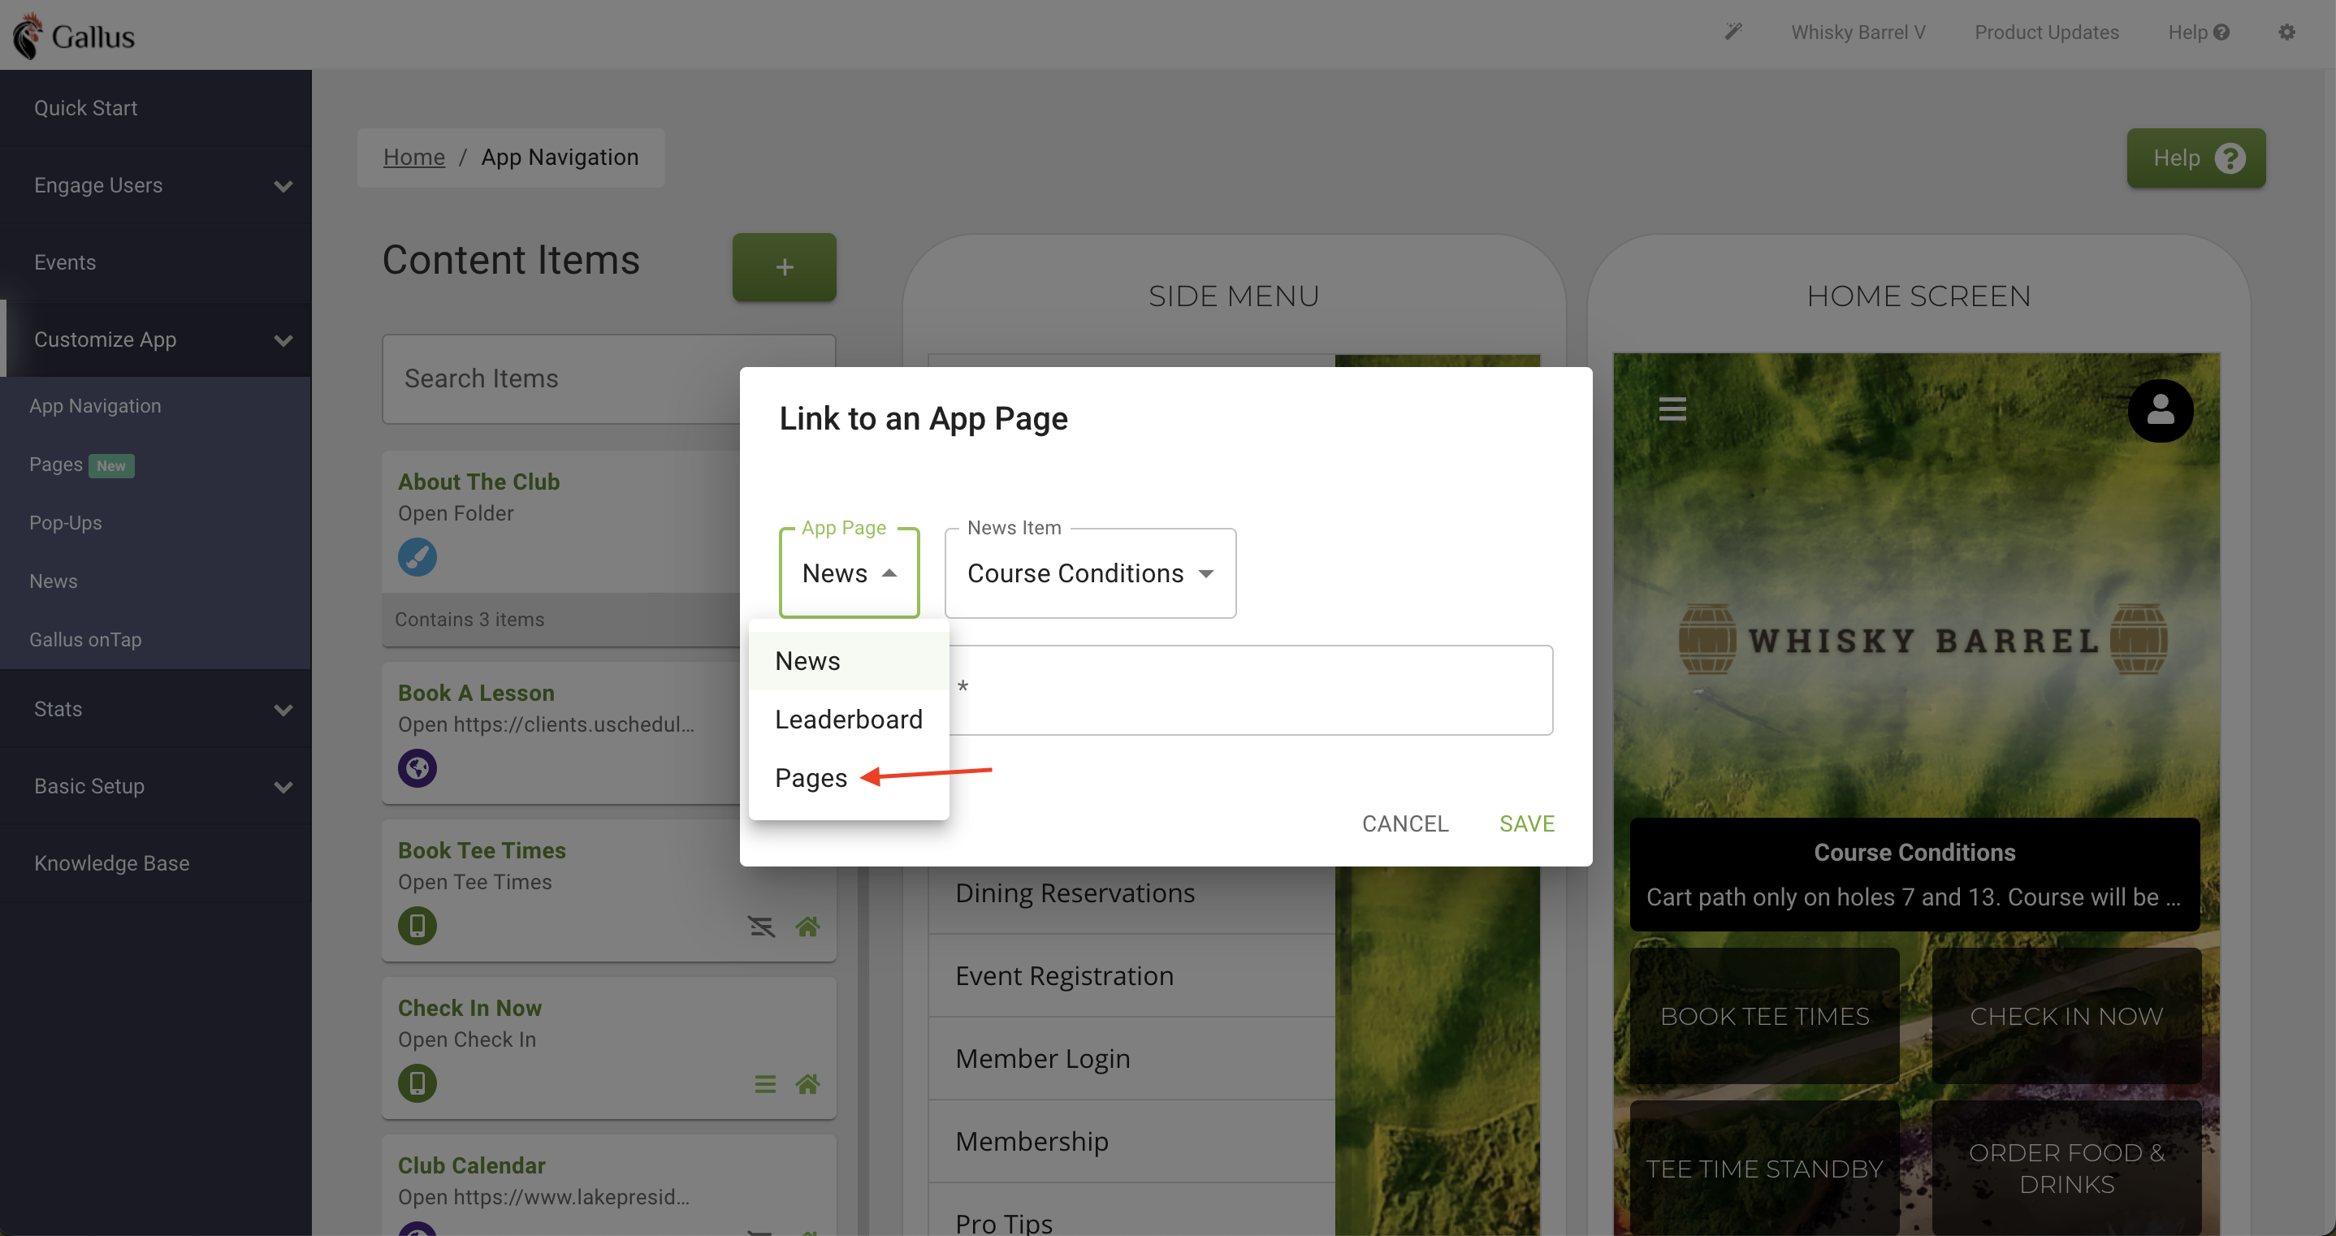
Task: Click the globe icon on Book A Lesson
Action: [x=417, y=768]
